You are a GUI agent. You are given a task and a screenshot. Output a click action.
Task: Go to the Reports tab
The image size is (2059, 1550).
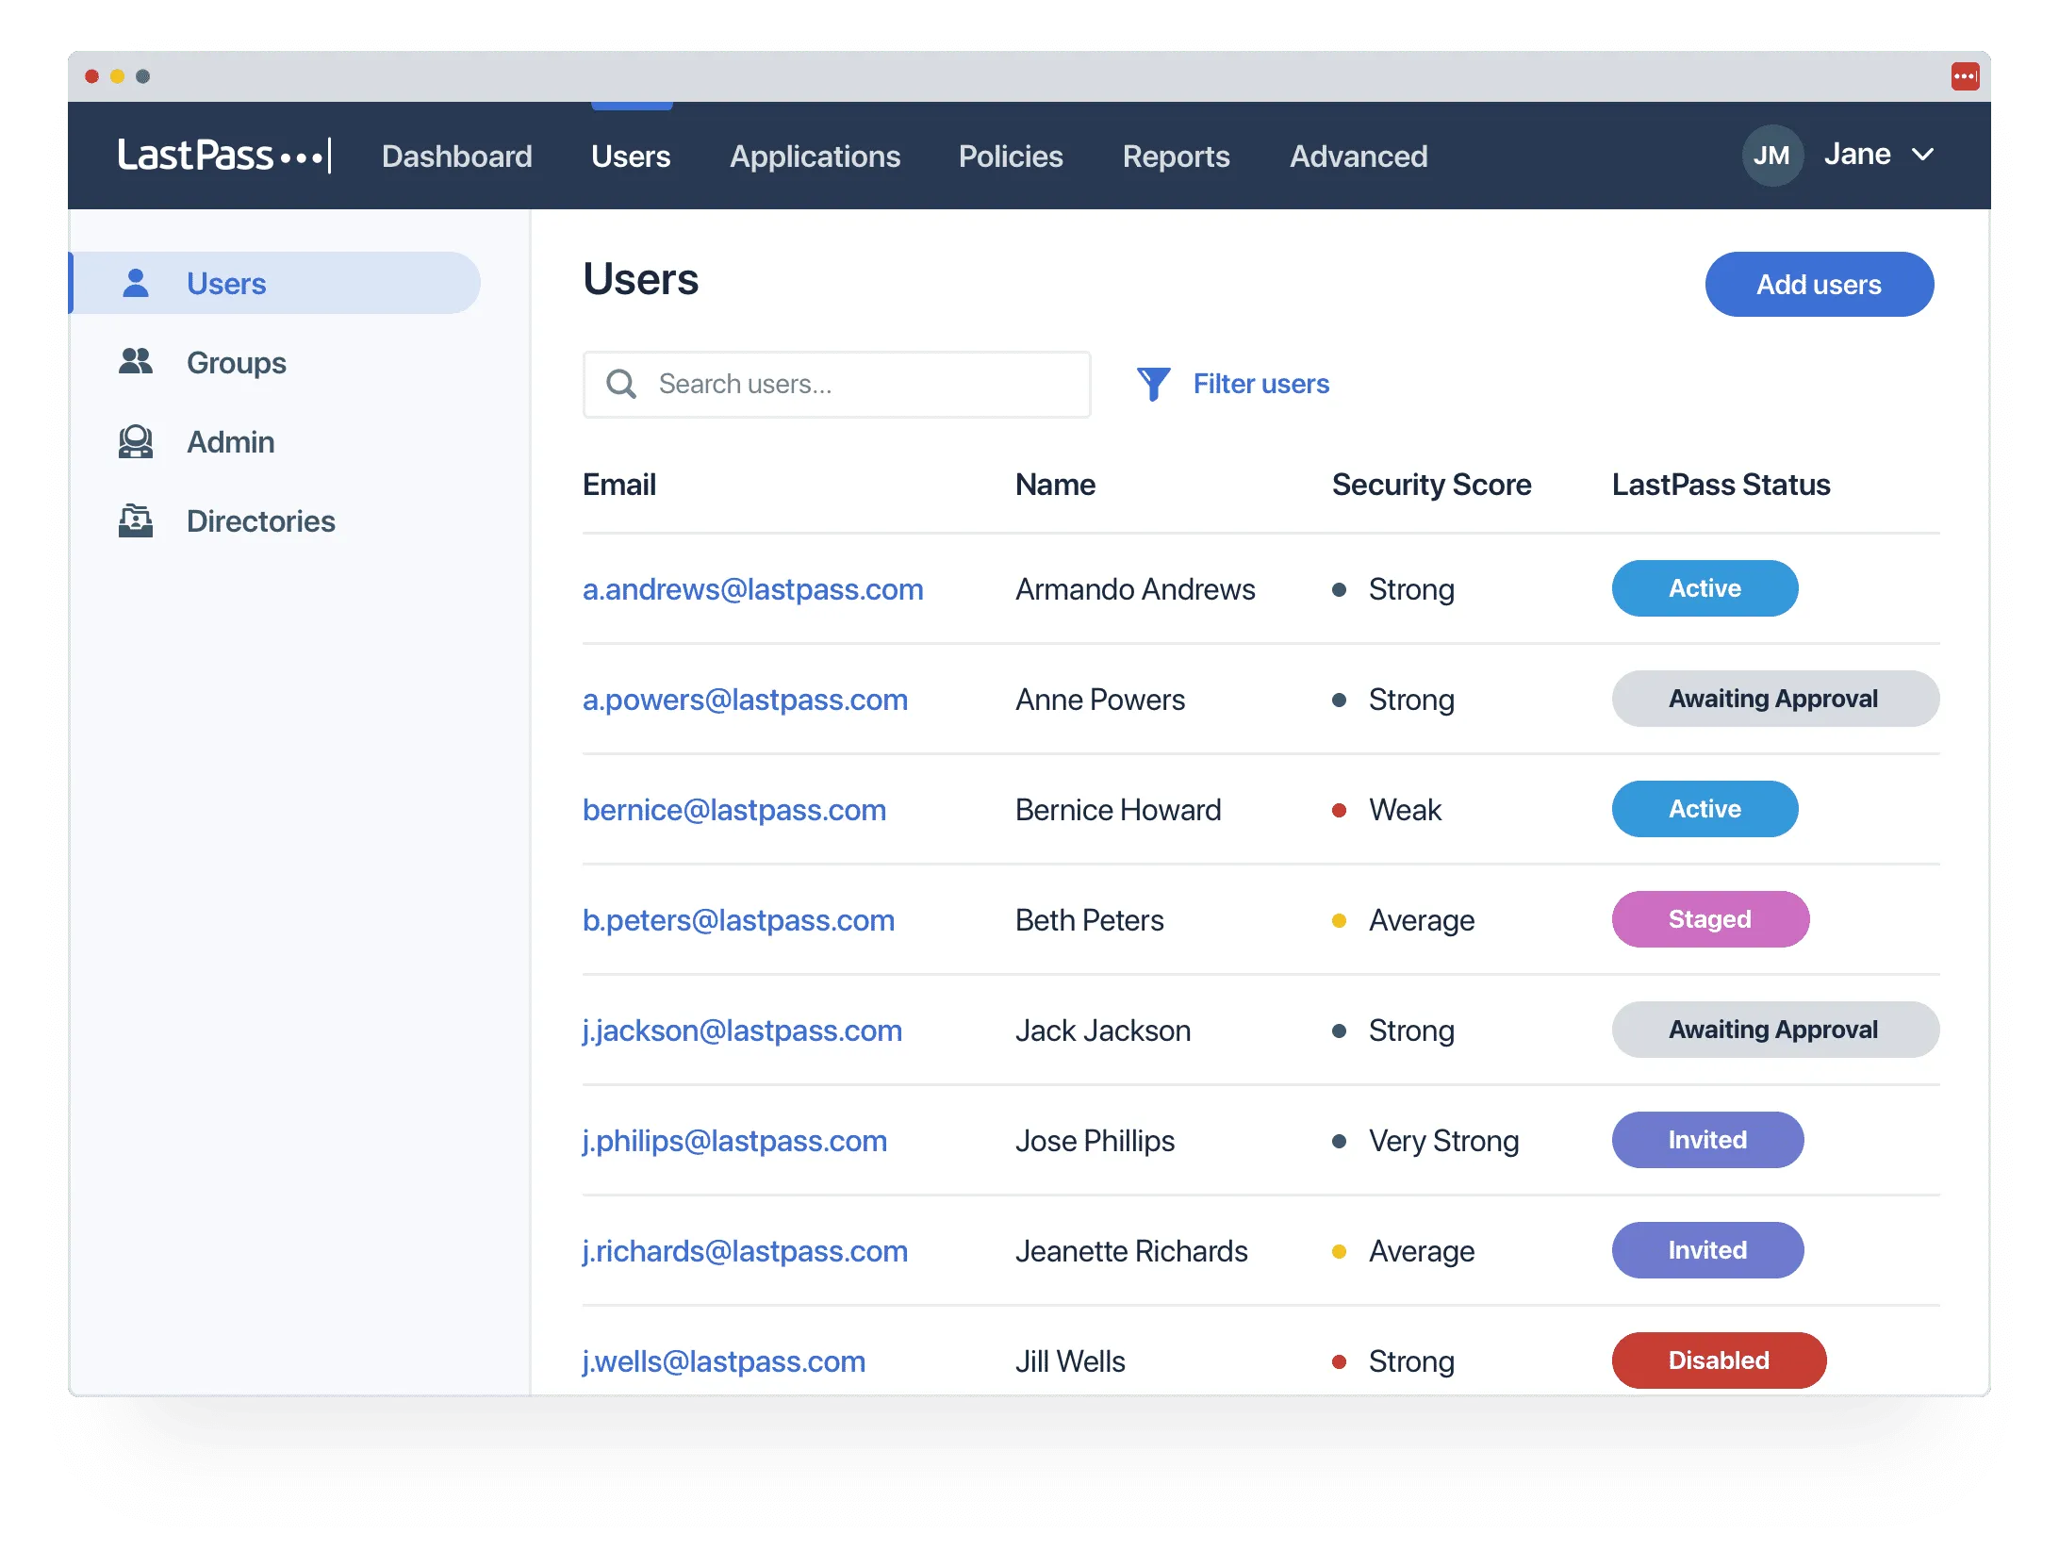1176,156
